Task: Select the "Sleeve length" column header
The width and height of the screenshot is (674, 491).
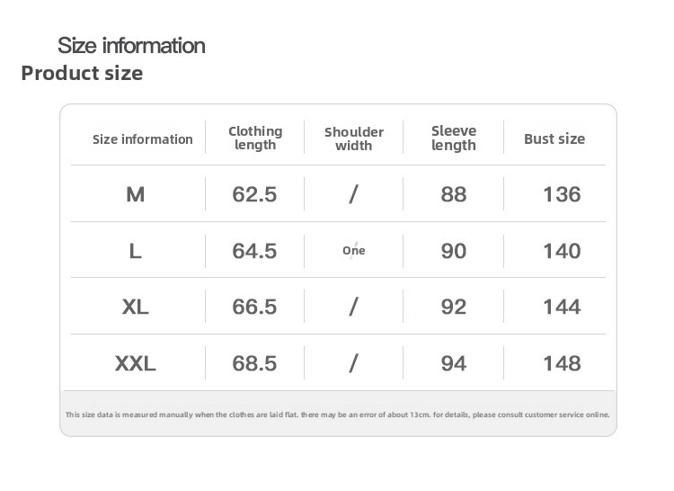Action: (x=454, y=138)
